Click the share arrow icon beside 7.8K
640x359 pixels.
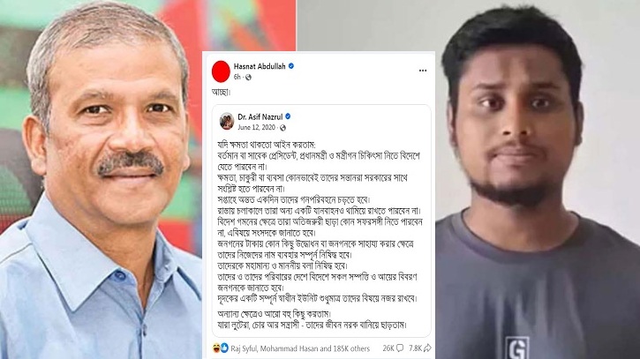click(x=427, y=348)
